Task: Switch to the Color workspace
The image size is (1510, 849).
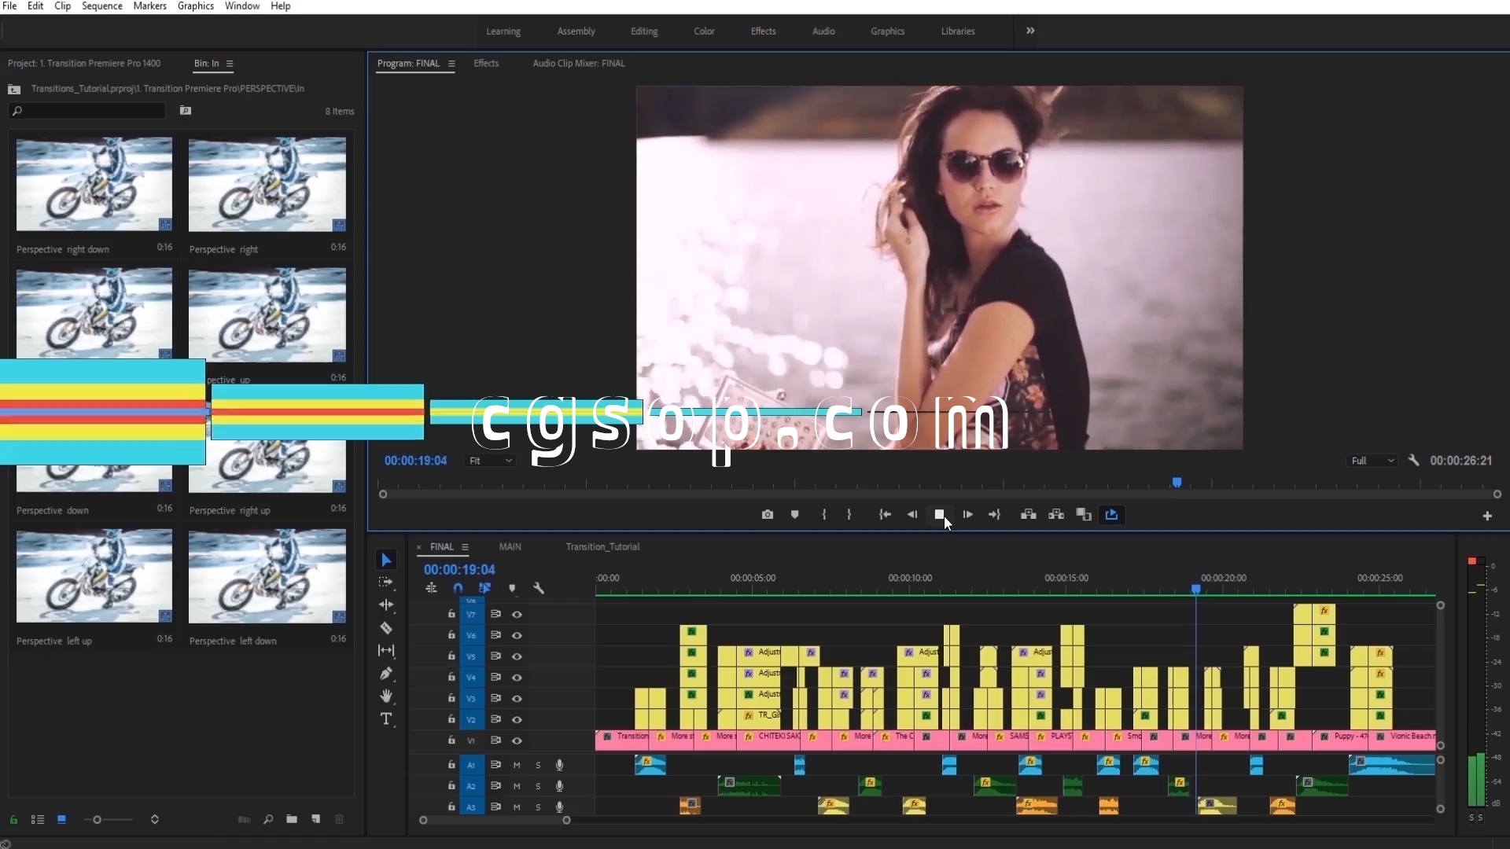Action: (x=704, y=31)
